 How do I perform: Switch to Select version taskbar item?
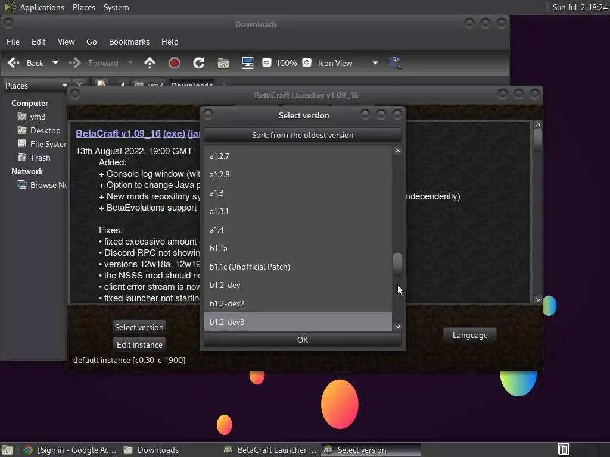[x=371, y=450]
